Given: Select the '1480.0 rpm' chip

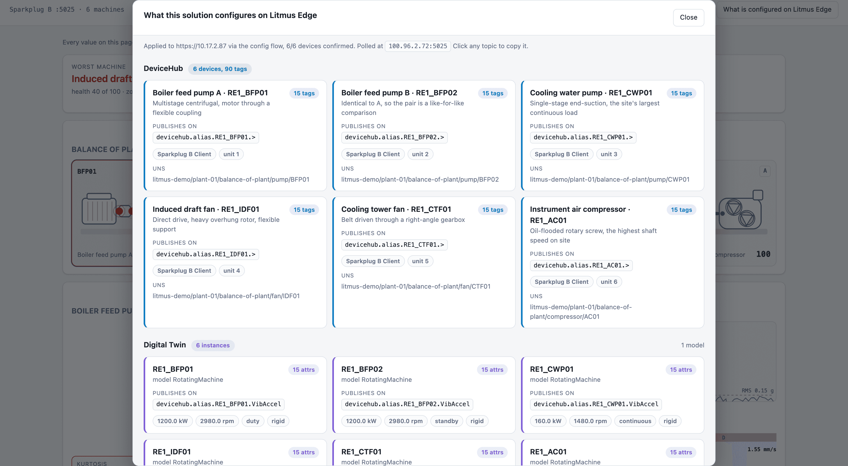Looking at the screenshot, I should pyautogui.click(x=590, y=421).
